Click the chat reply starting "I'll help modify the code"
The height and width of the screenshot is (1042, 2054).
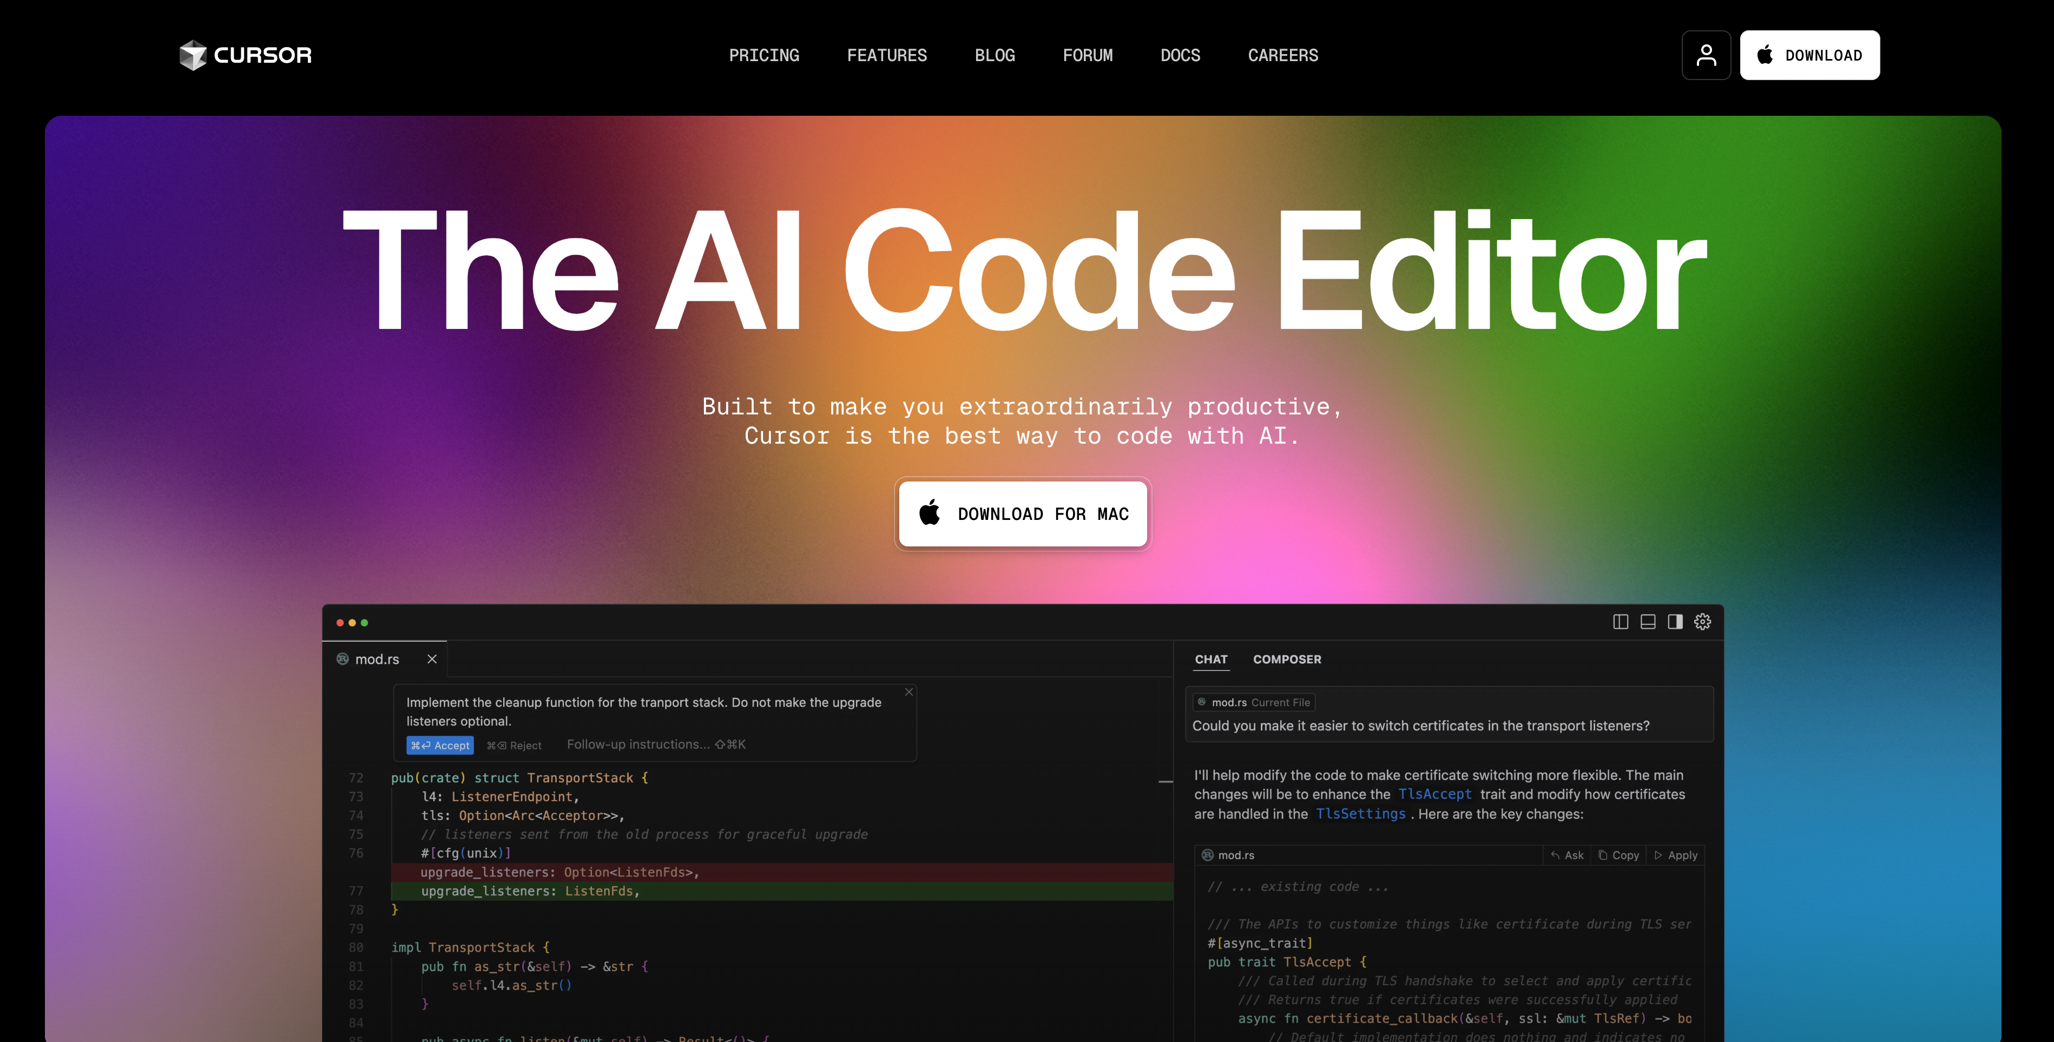point(1439,794)
